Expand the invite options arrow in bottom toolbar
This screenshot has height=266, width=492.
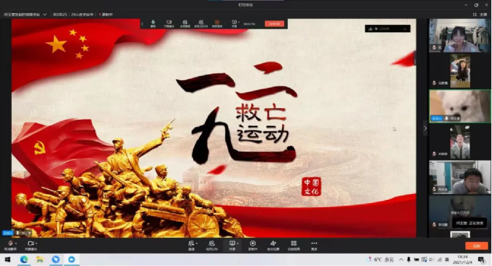coord(197,243)
